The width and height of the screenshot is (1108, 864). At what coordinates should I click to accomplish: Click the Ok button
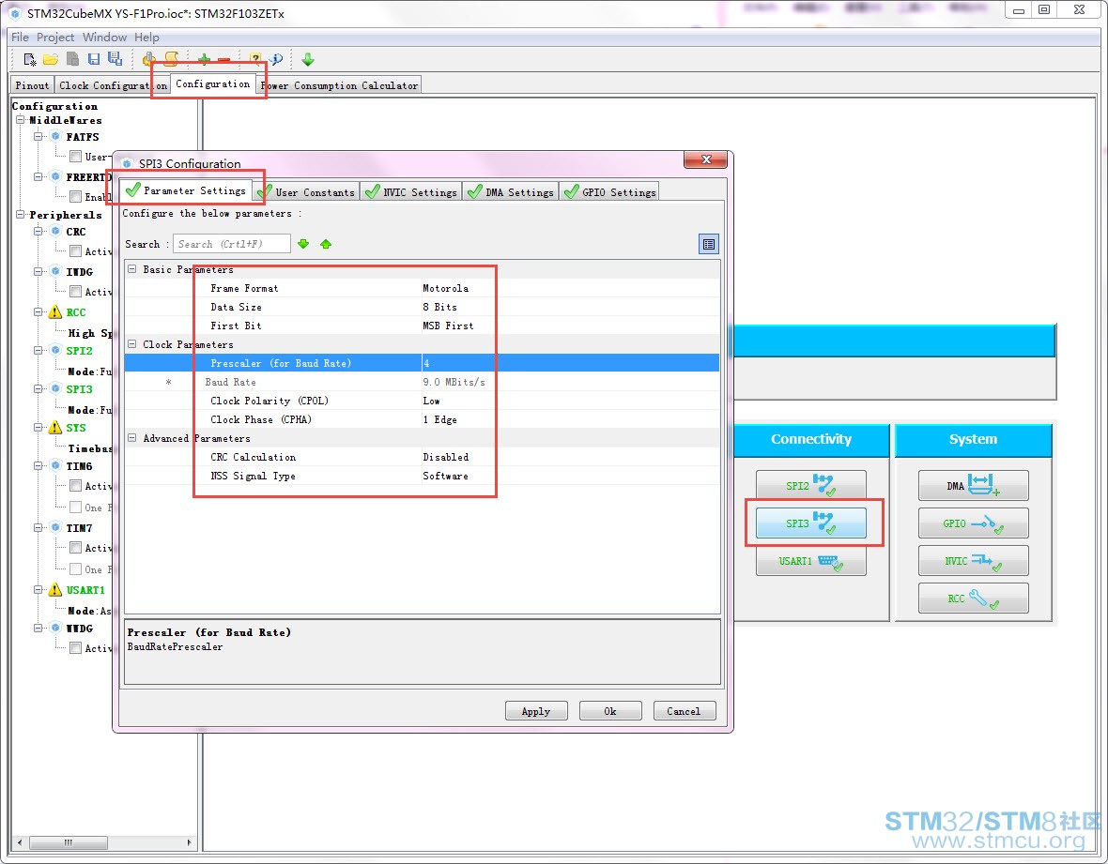(x=610, y=711)
